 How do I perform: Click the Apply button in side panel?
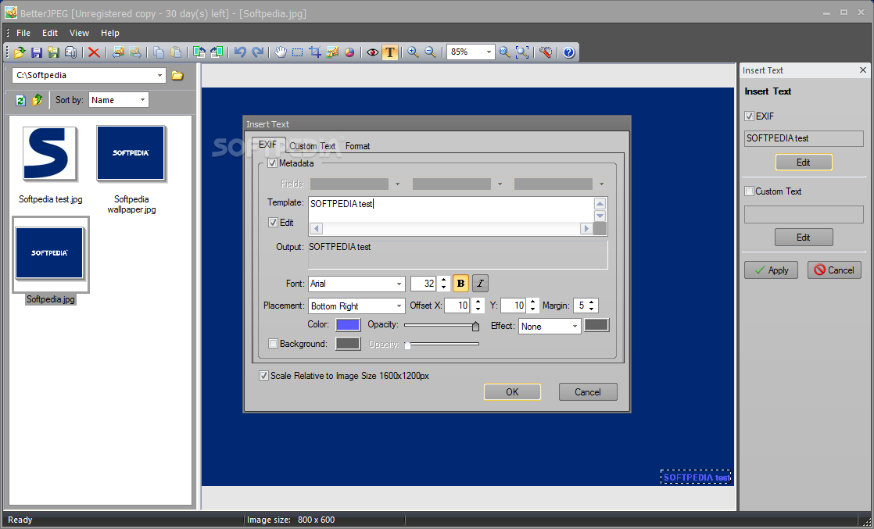pos(771,270)
